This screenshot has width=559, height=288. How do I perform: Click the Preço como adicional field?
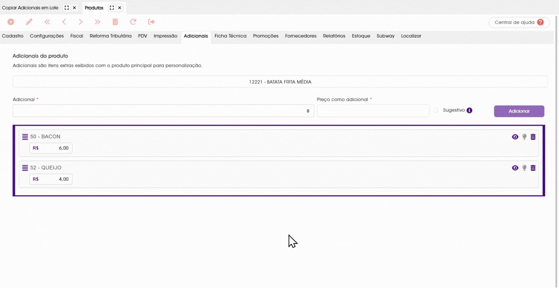pyautogui.click(x=373, y=111)
